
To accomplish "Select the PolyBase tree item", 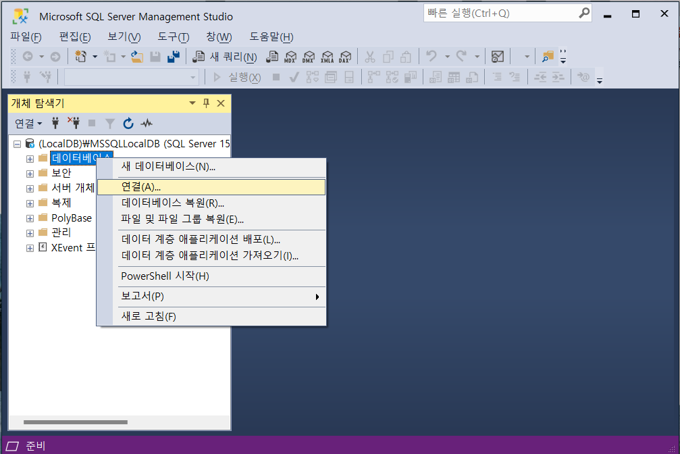I will click(72, 218).
